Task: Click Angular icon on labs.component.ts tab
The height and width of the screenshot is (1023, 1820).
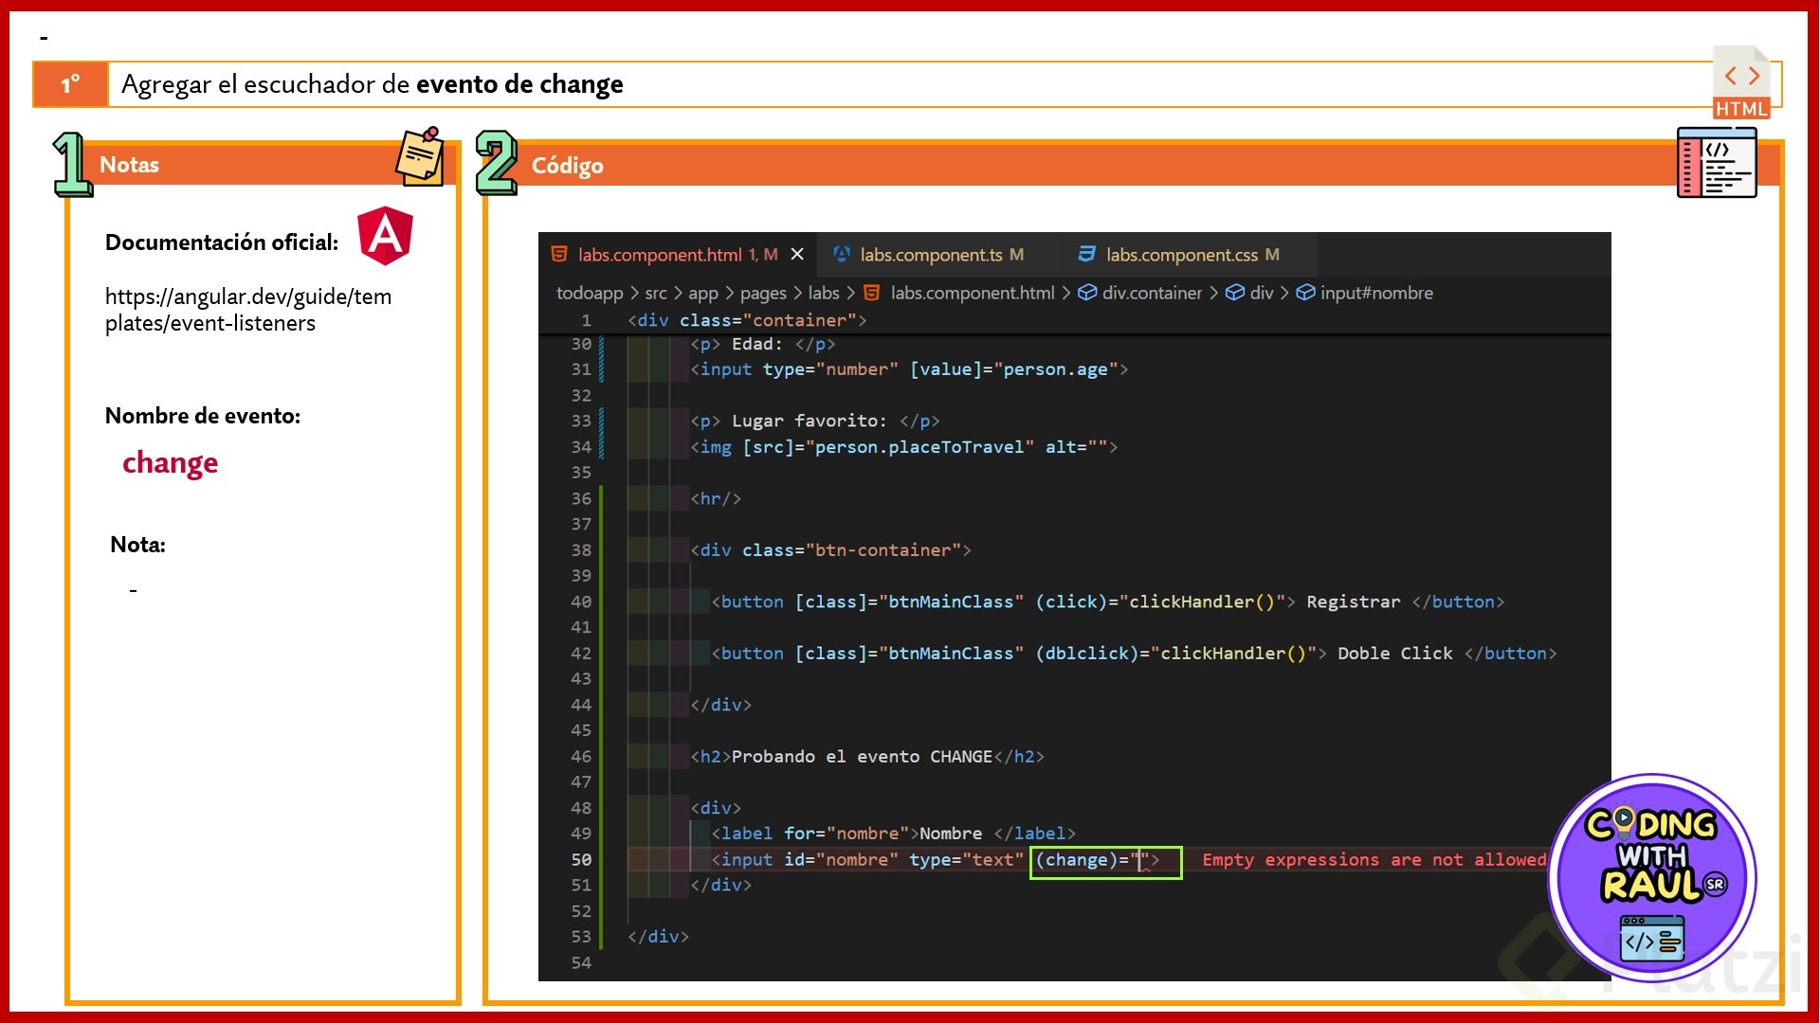Action: tap(841, 254)
